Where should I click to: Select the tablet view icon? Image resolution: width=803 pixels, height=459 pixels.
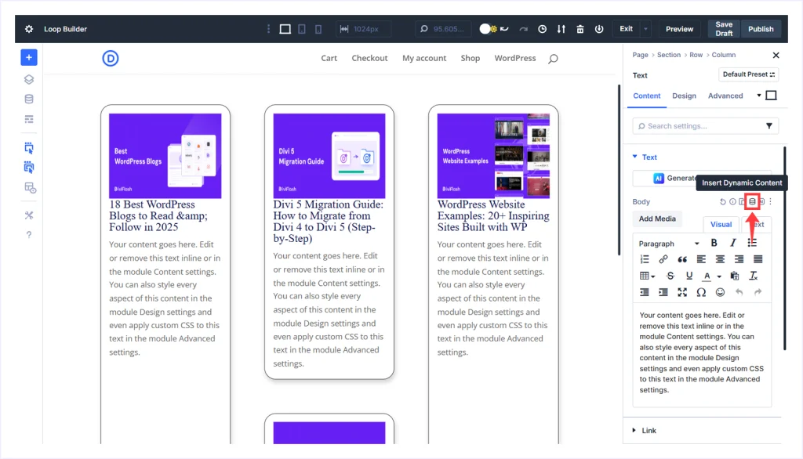pyautogui.click(x=302, y=29)
